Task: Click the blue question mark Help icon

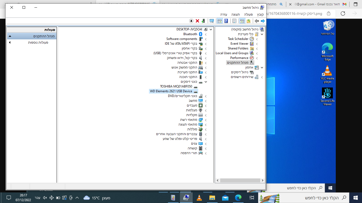Action: point(226,21)
